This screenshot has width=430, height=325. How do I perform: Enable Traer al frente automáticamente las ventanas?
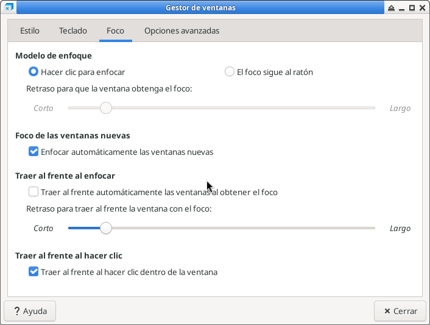click(33, 192)
